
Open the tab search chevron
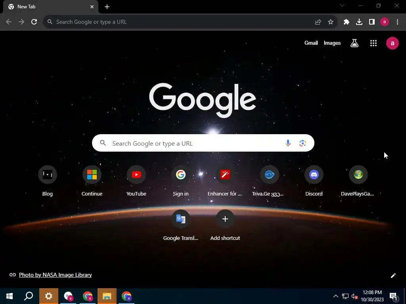point(342,6)
